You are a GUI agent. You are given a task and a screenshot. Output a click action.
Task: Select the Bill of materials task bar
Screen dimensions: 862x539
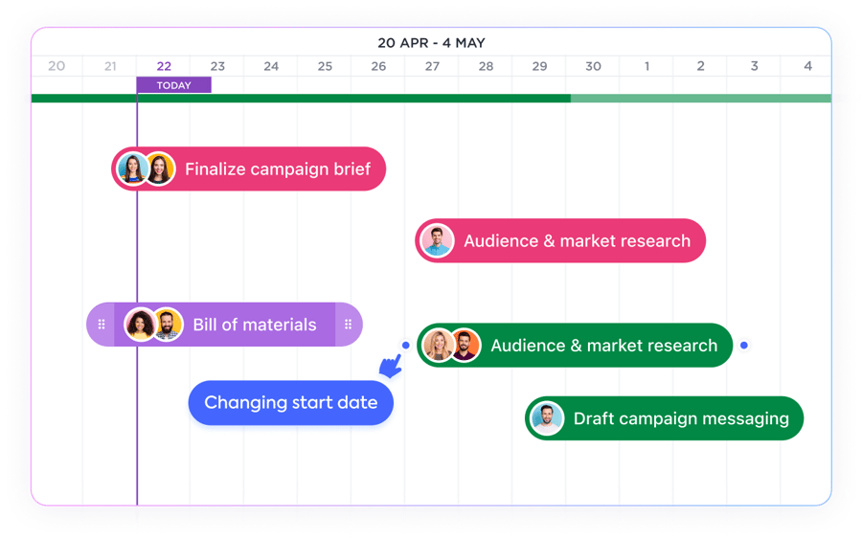pos(224,325)
